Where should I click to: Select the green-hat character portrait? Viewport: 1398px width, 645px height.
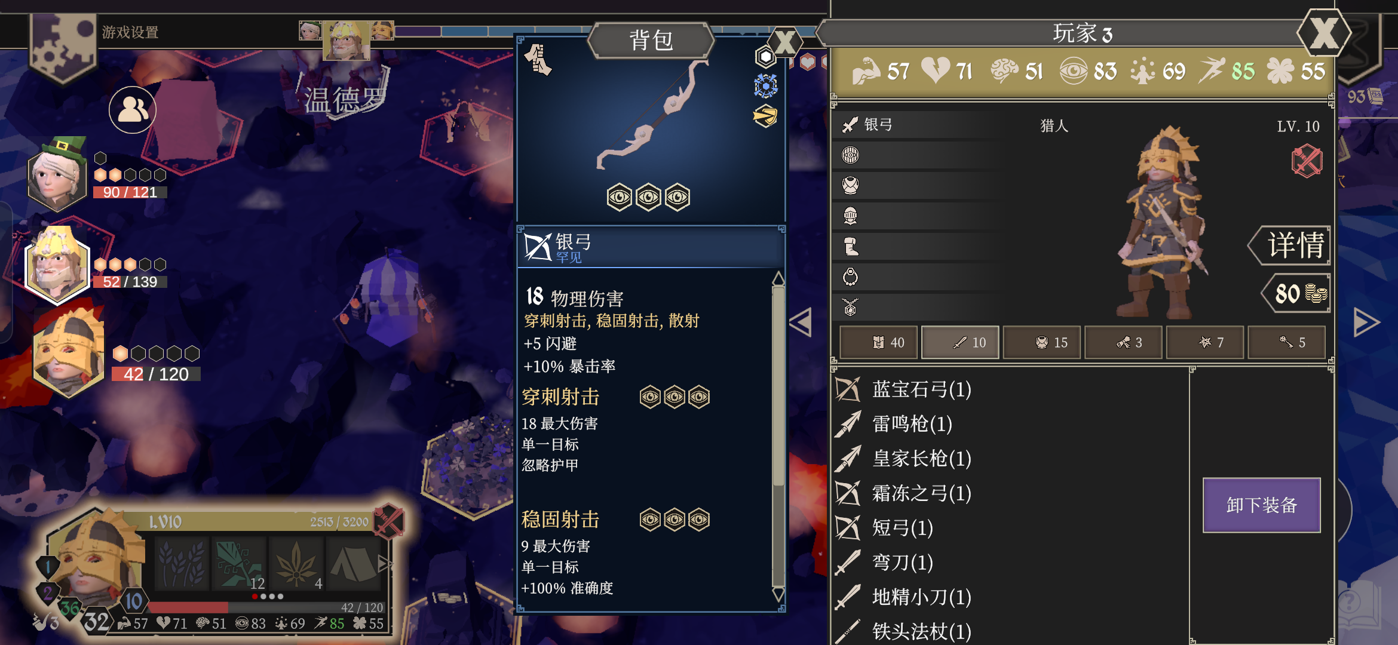57,174
